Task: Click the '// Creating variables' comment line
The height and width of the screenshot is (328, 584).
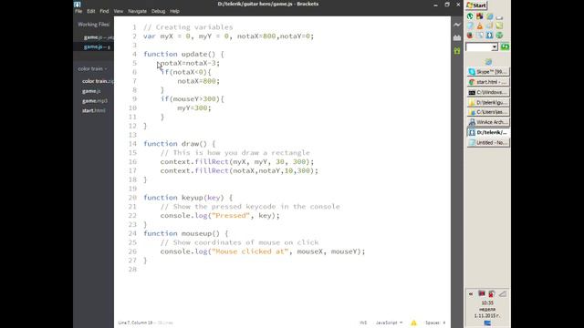Action: tap(188, 27)
